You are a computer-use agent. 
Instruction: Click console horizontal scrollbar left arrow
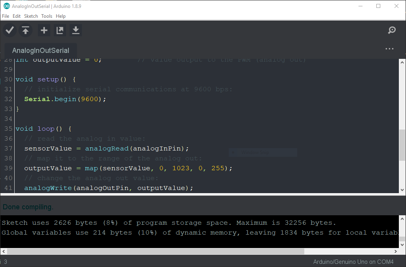coord(4,251)
